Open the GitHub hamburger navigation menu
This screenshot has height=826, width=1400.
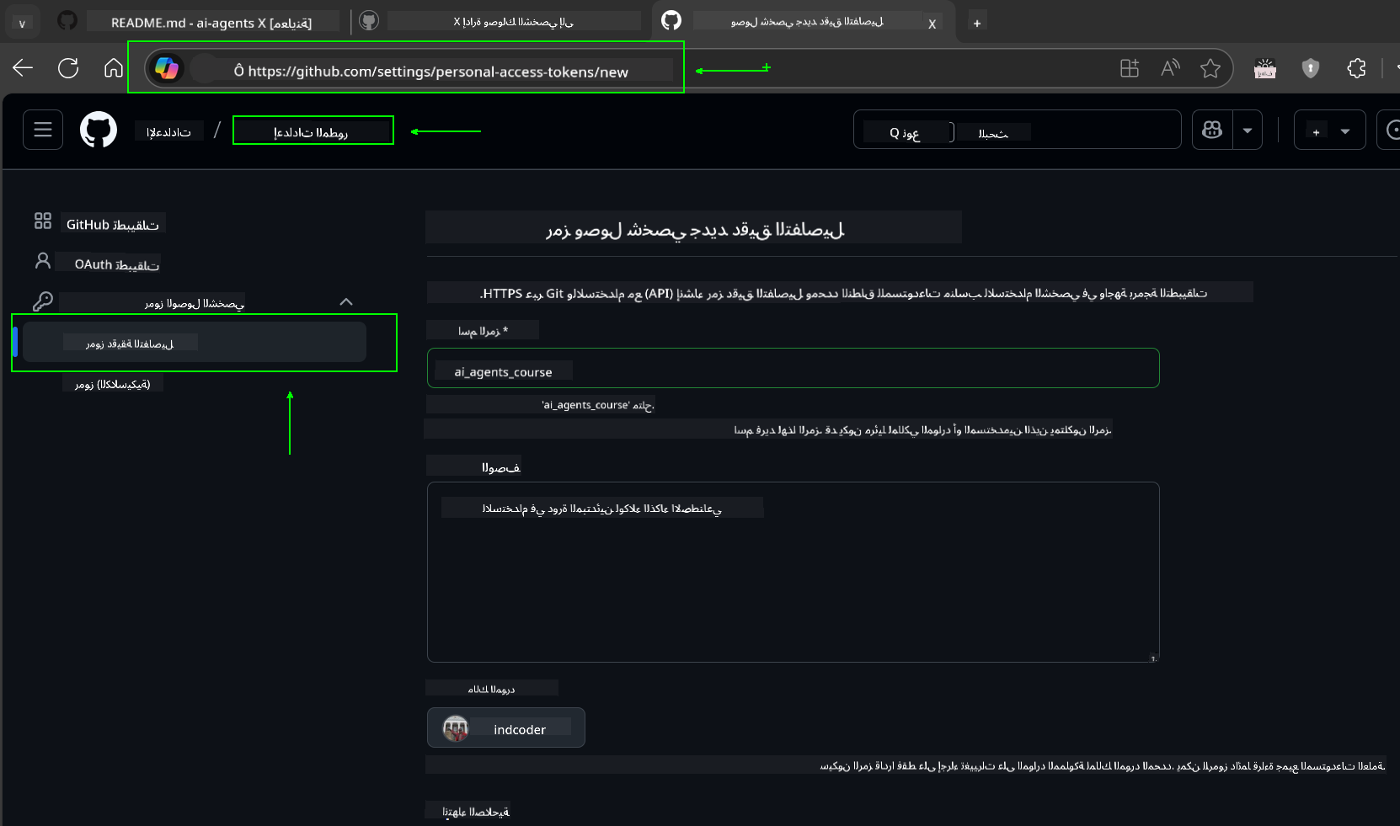pyautogui.click(x=43, y=130)
